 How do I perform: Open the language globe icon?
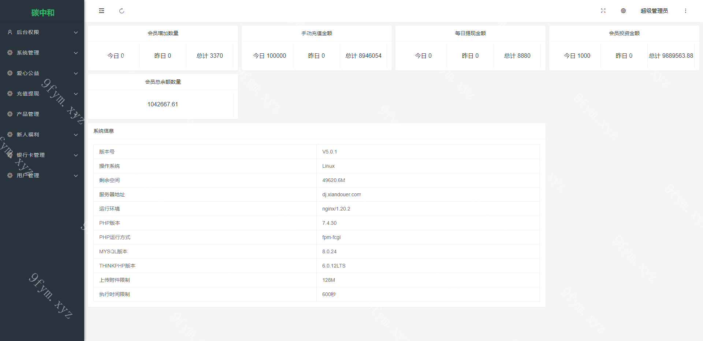(623, 11)
